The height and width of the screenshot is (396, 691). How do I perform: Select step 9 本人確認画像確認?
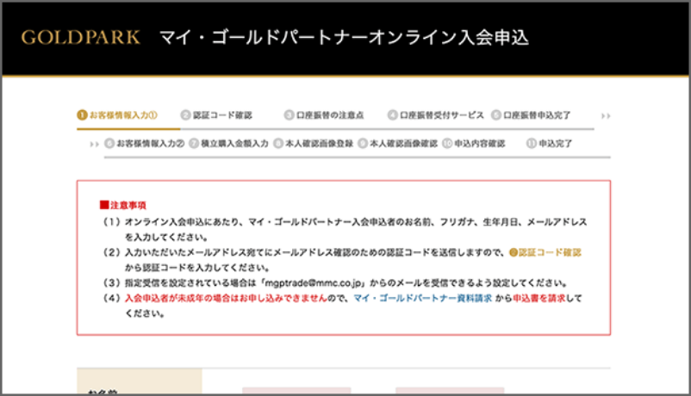pos(397,144)
